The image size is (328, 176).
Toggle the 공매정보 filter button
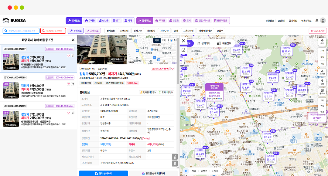click(93, 31)
